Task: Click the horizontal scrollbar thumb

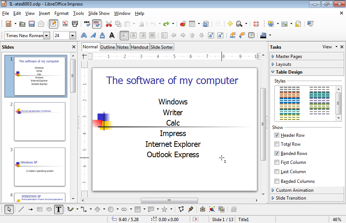Action: click(169, 200)
